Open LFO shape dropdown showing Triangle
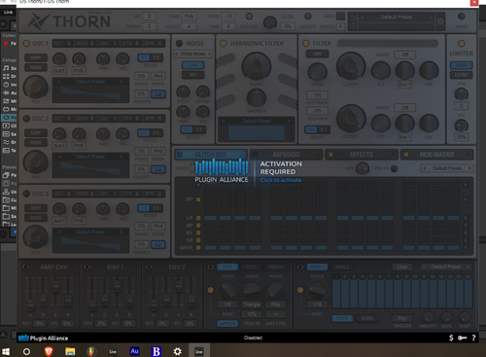 [x=252, y=304]
